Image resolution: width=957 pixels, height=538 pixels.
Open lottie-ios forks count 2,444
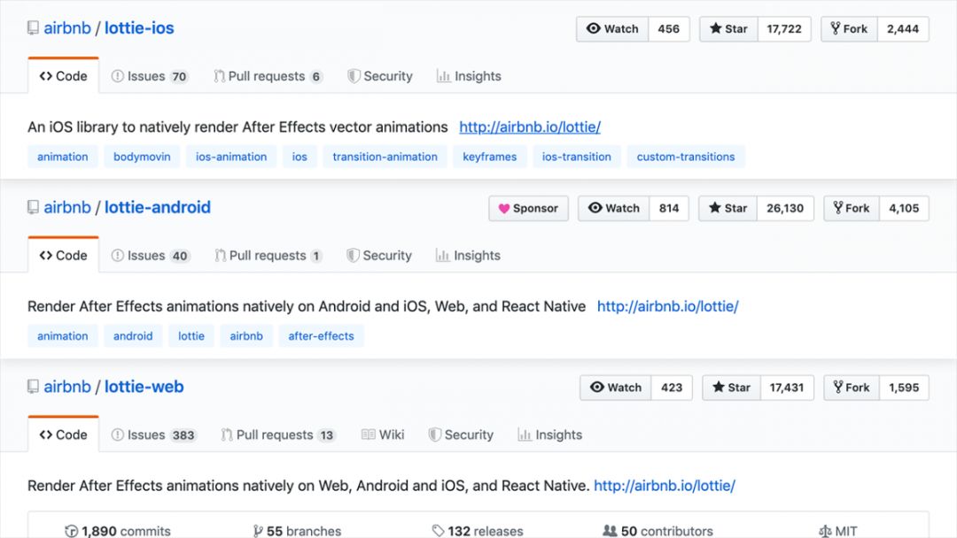[x=903, y=28]
